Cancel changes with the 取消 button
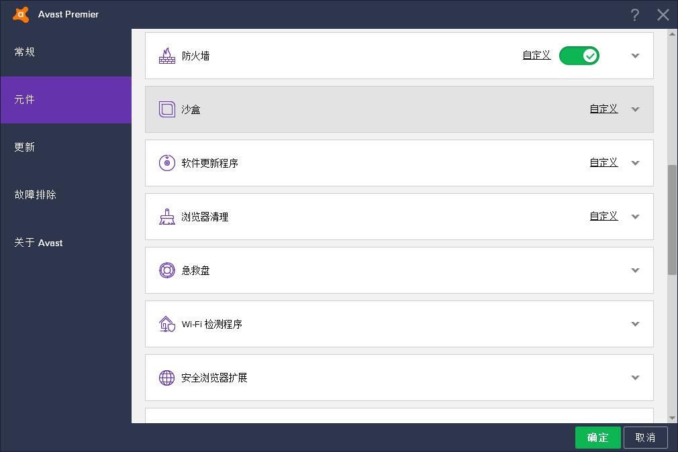 point(645,437)
